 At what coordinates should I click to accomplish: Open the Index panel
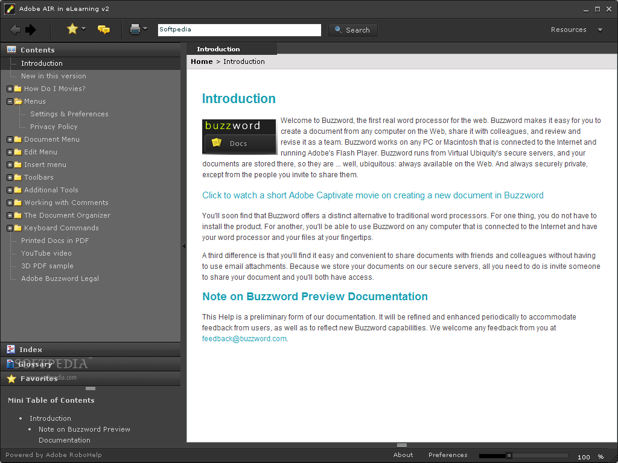click(91, 350)
